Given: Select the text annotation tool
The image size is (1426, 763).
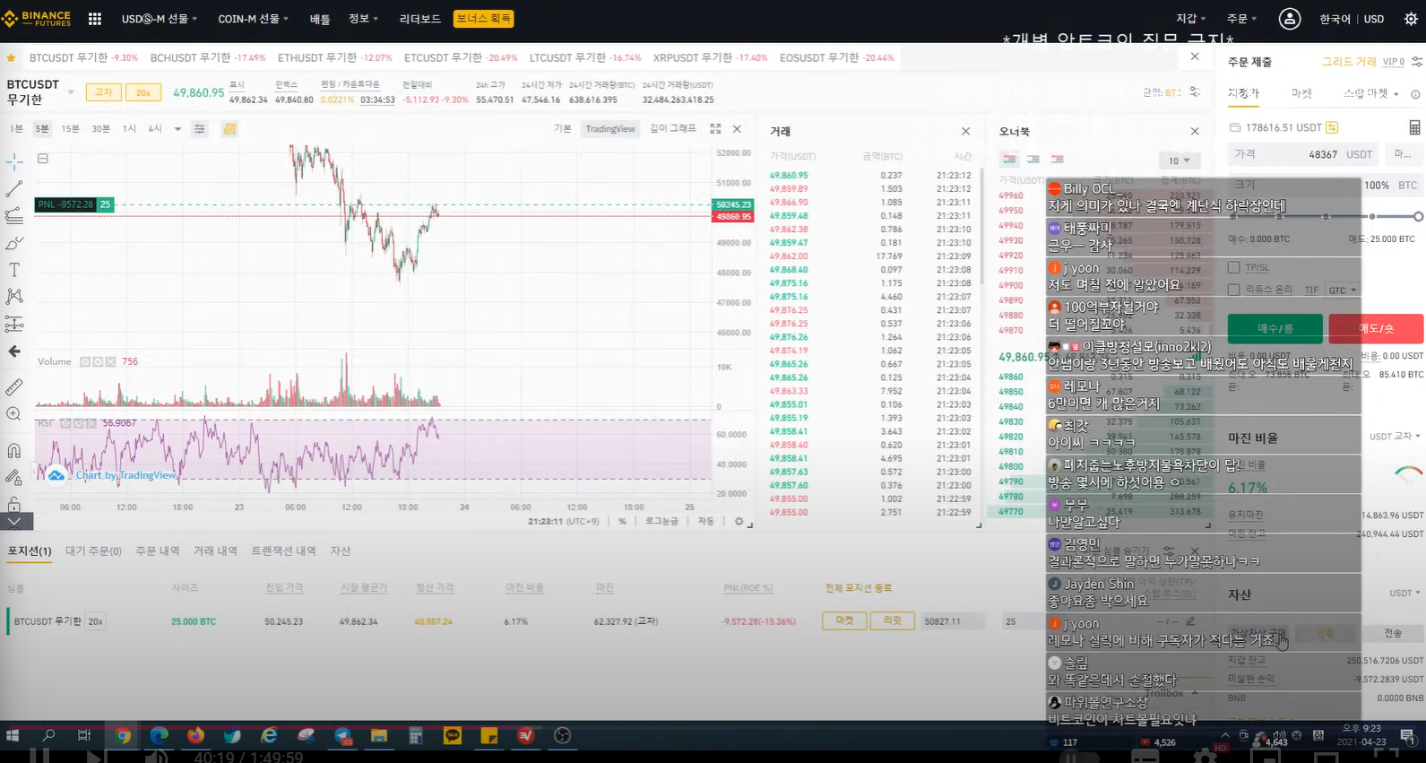Looking at the screenshot, I should pyautogui.click(x=14, y=270).
